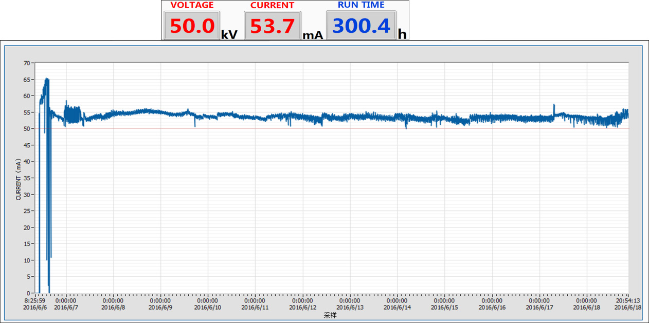Click the 65 mA peak at the trace start

coord(47,80)
